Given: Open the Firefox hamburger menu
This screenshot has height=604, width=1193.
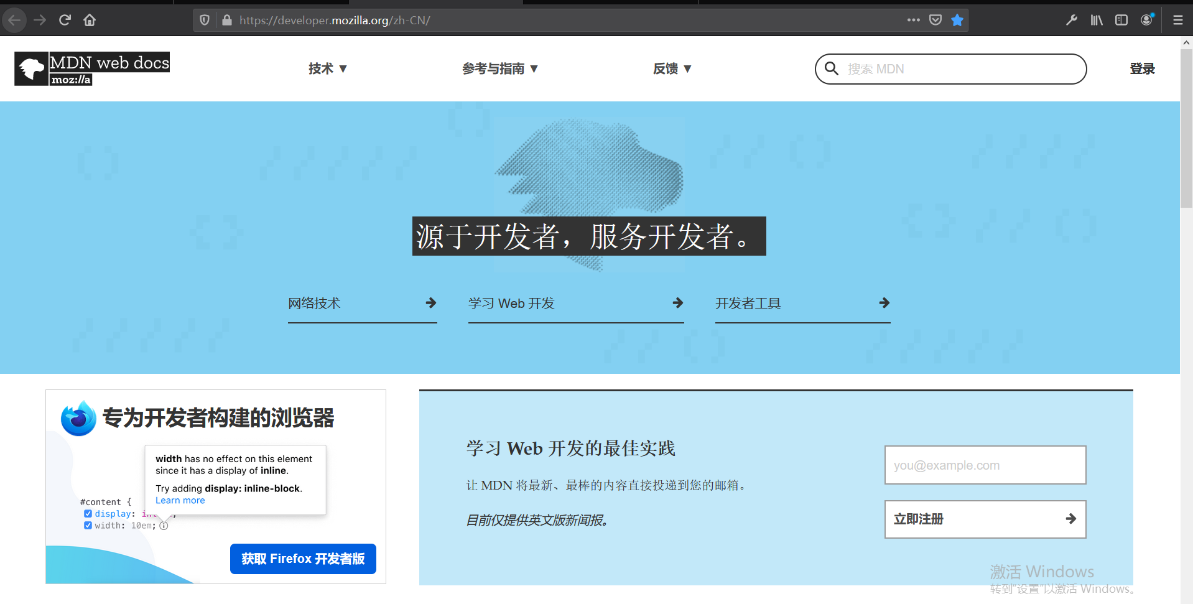Looking at the screenshot, I should tap(1178, 20).
